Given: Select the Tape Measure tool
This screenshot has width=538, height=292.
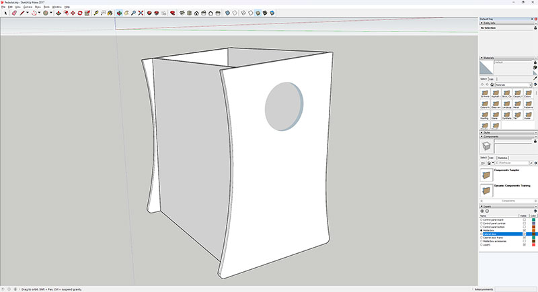Looking at the screenshot, I should 96,13.
